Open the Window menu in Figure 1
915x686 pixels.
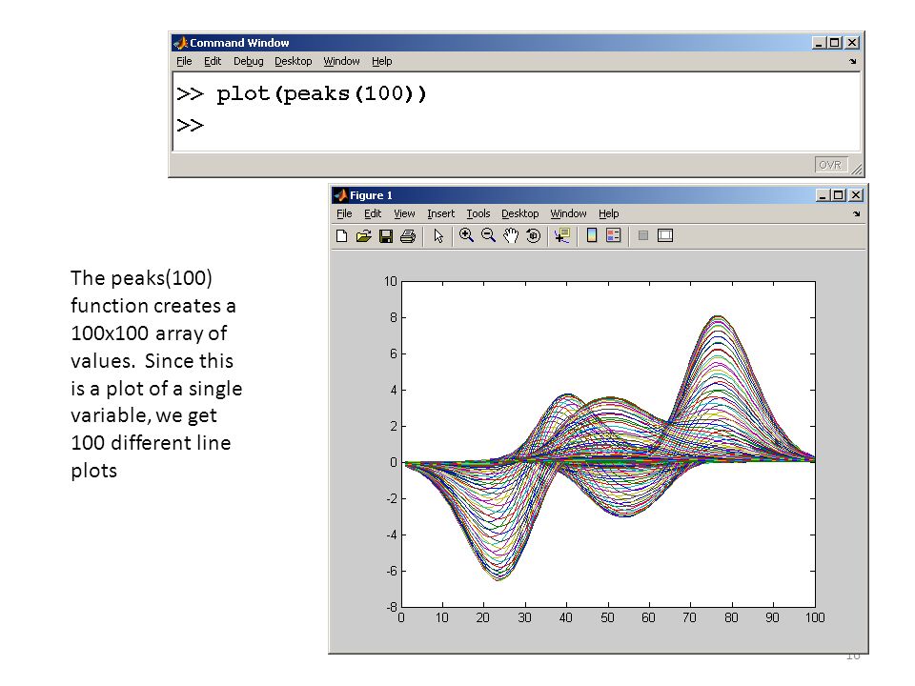[x=568, y=213]
